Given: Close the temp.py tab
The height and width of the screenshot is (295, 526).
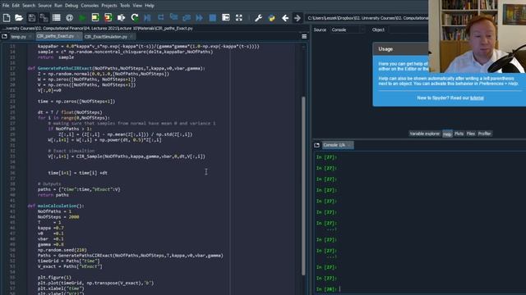Looking at the screenshot, I should 30,36.
